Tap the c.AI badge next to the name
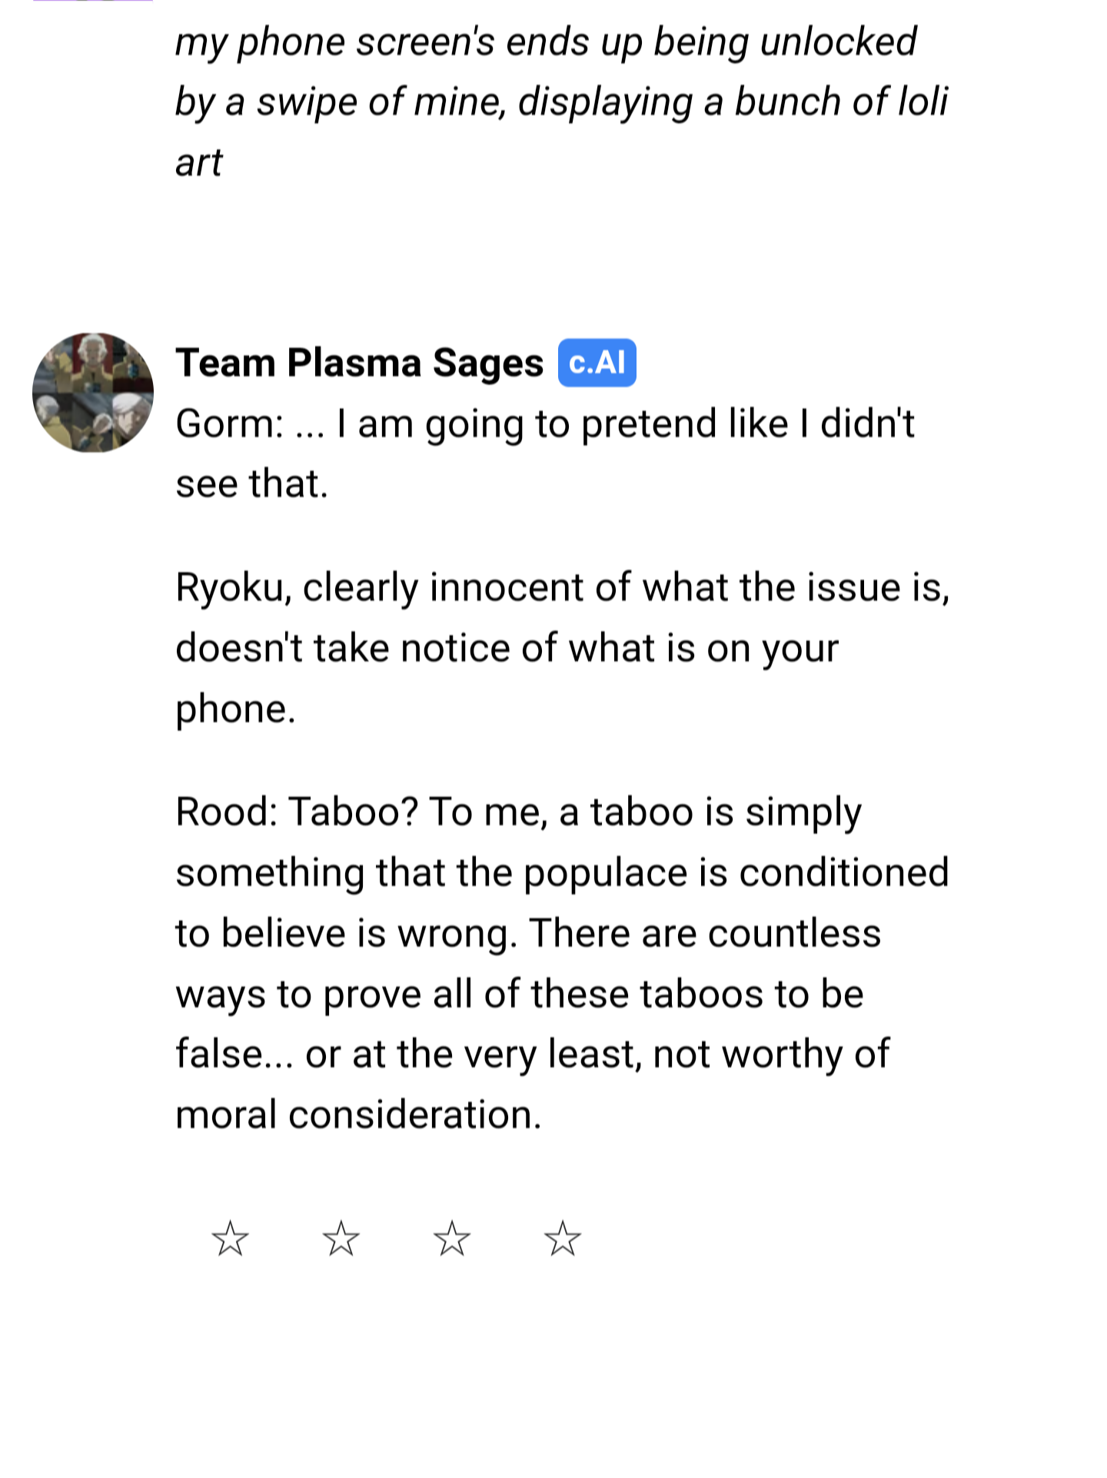 point(597,363)
